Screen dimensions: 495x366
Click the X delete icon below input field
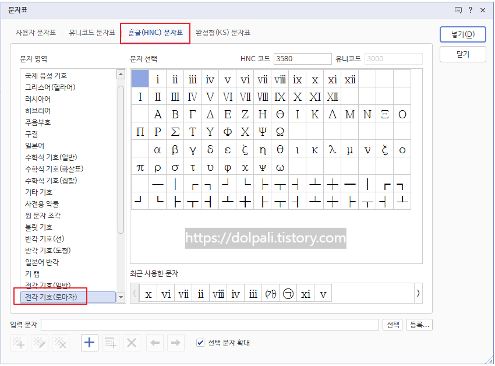coord(131,343)
